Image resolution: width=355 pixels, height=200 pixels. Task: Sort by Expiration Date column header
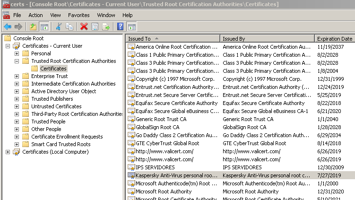pos(335,39)
